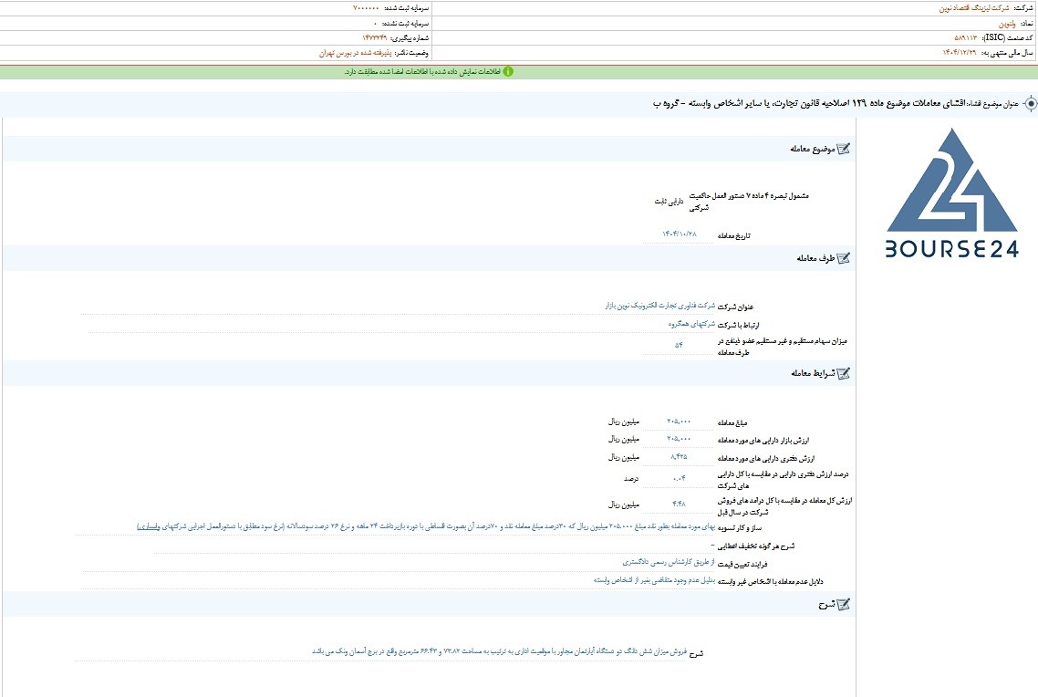Click the green info icon in the notice bar

click(508, 71)
